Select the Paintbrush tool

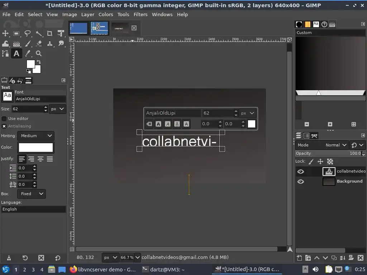pyautogui.click(x=28, y=43)
